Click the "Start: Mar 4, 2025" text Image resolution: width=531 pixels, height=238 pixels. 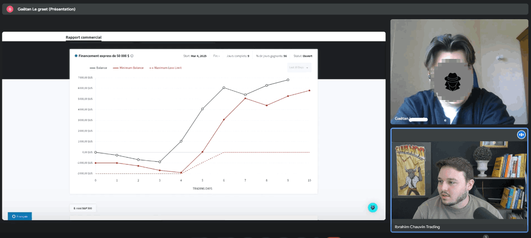pos(195,56)
